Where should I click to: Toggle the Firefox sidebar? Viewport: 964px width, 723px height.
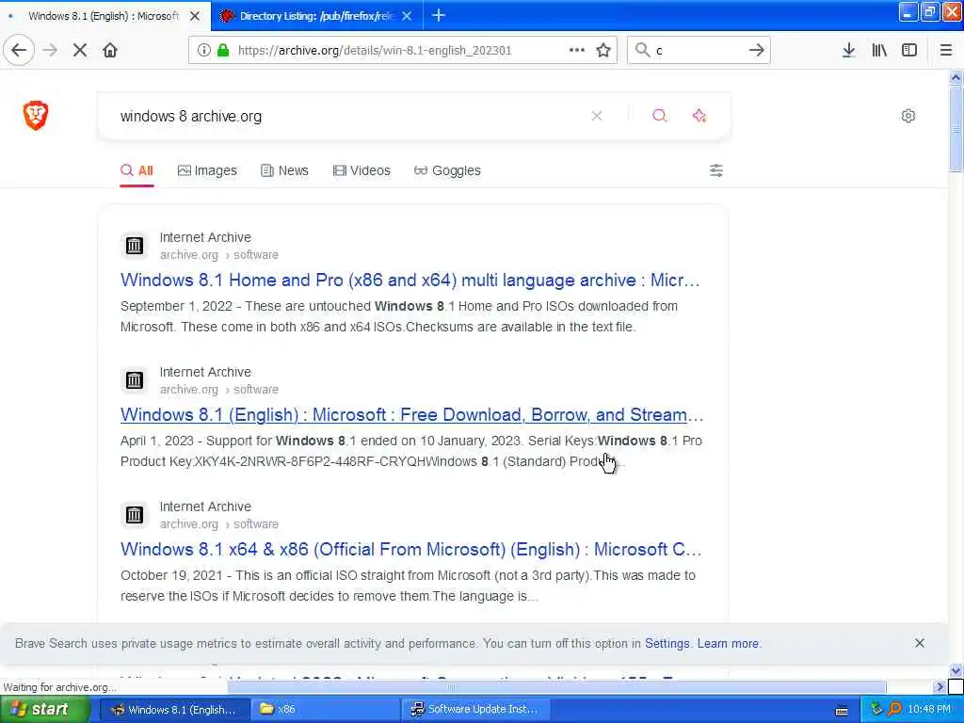pos(909,50)
